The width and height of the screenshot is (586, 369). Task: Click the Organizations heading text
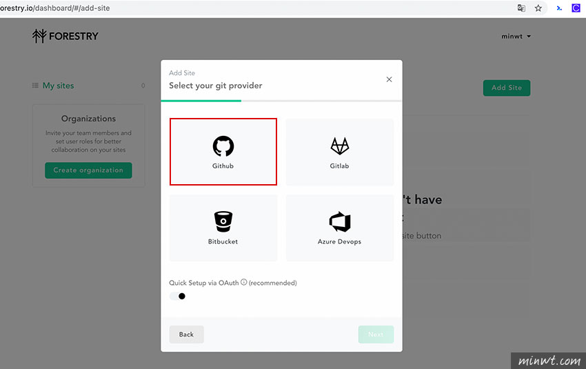coord(88,119)
